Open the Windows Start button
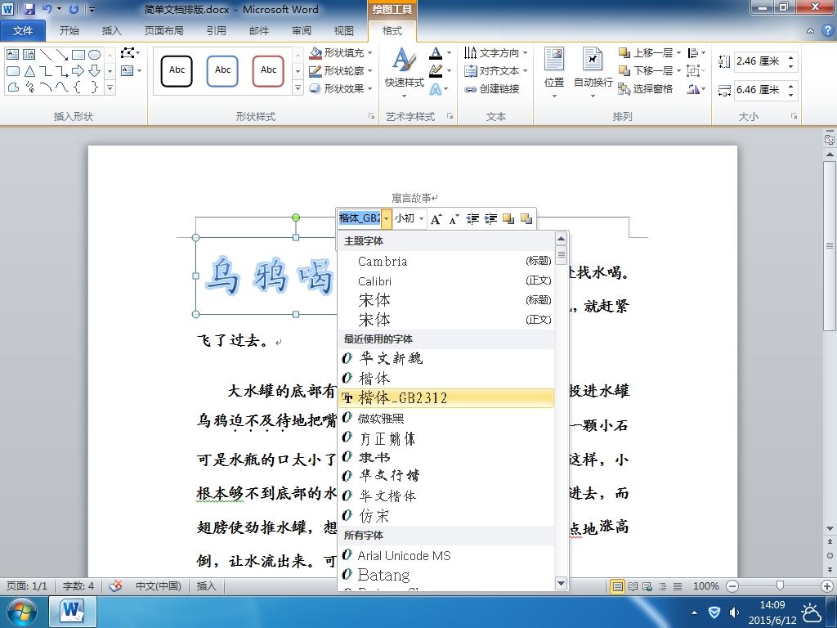This screenshot has height=628, width=837. 21,612
